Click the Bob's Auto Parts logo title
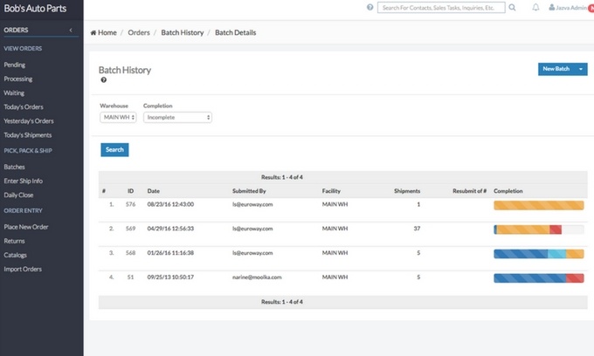Image resolution: width=594 pixels, height=356 pixels. [x=35, y=9]
